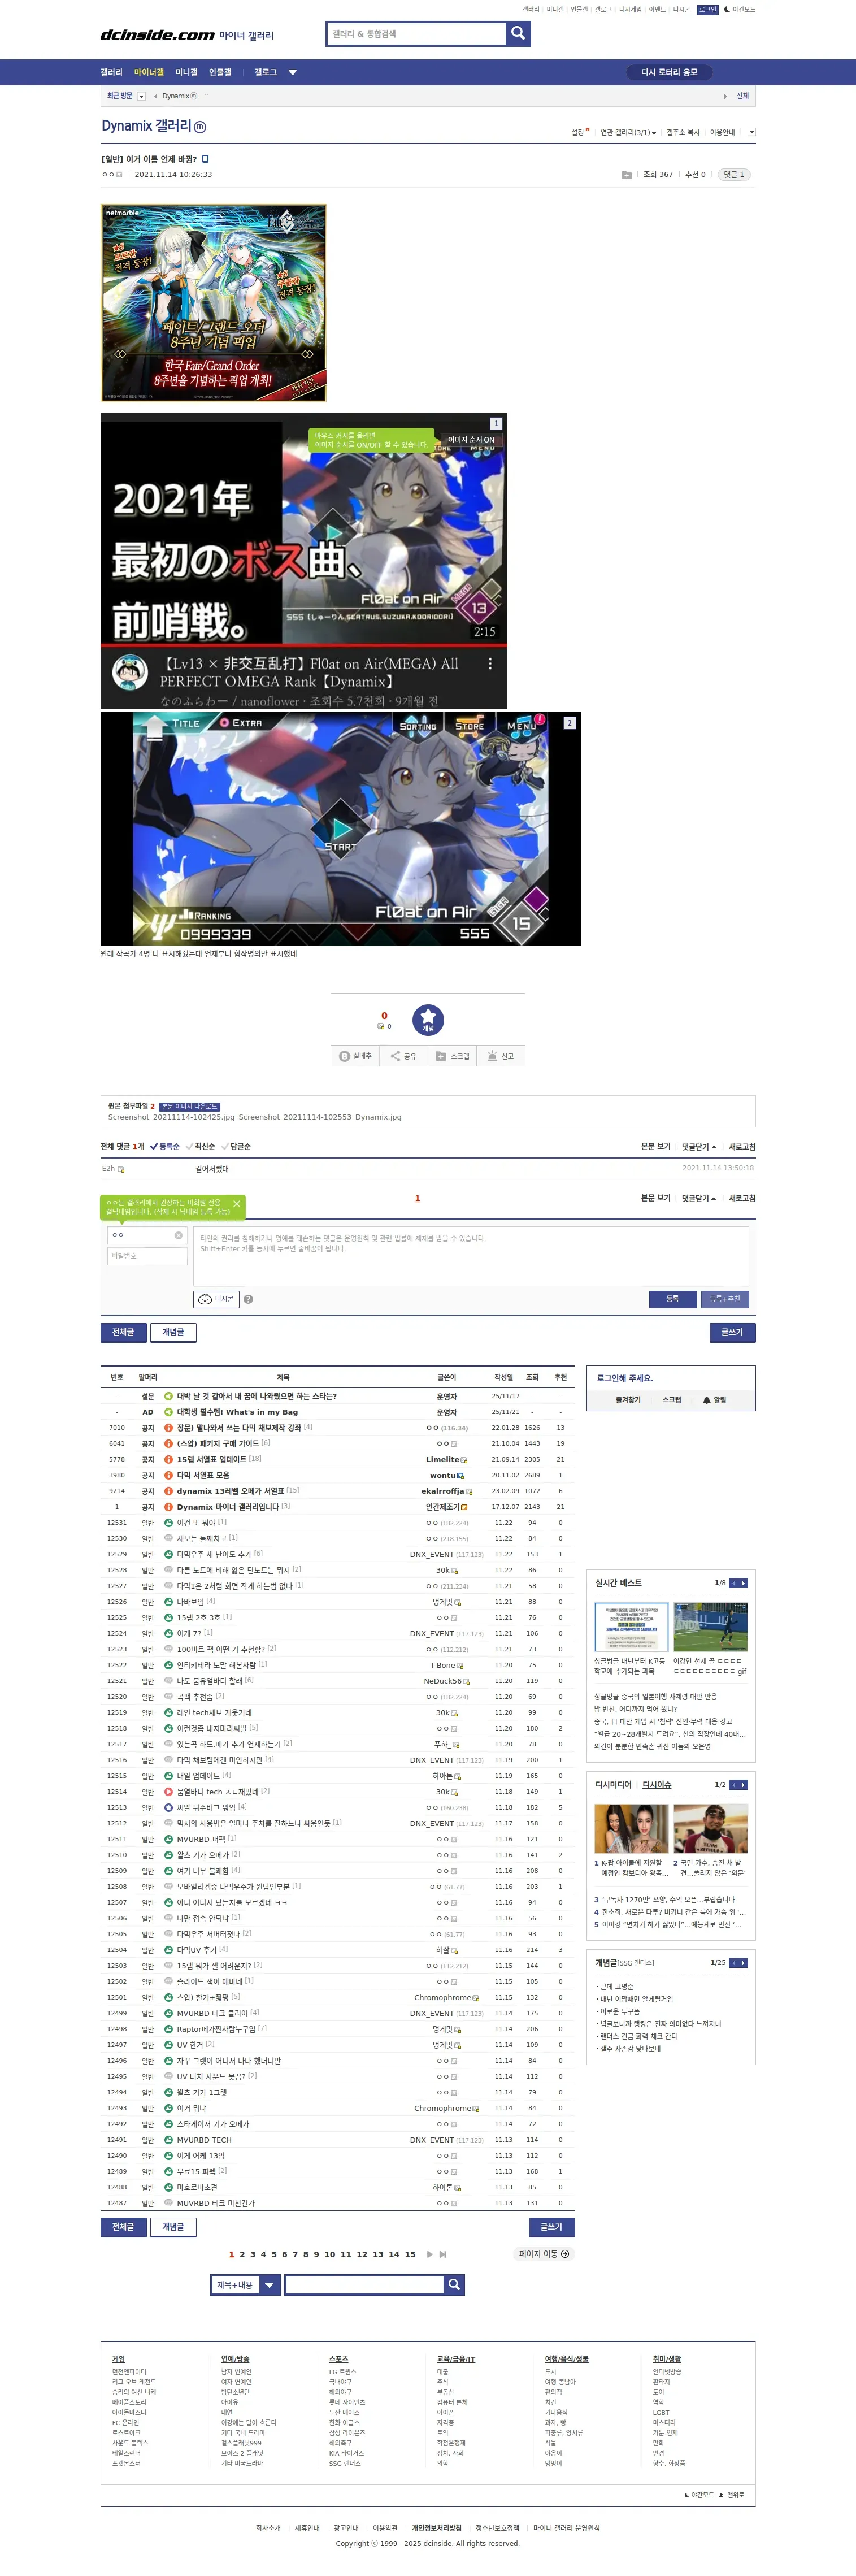Click the 로그인 button at top
The height and width of the screenshot is (2576, 856).
pos(707,9)
